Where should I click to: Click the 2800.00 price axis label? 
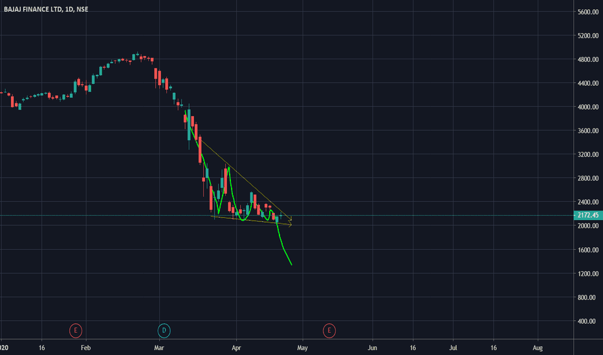coord(588,178)
